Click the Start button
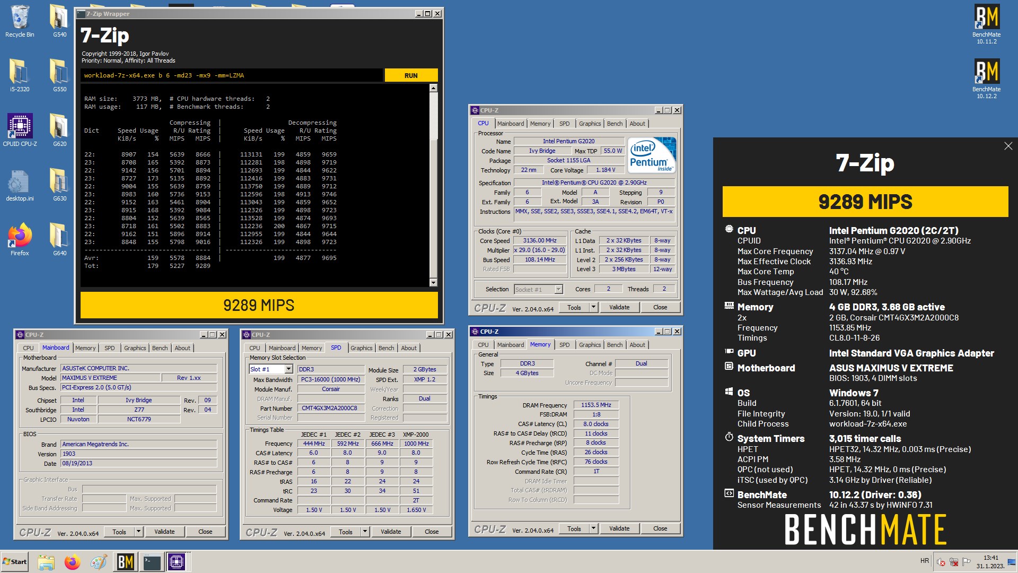 pyautogui.click(x=15, y=562)
